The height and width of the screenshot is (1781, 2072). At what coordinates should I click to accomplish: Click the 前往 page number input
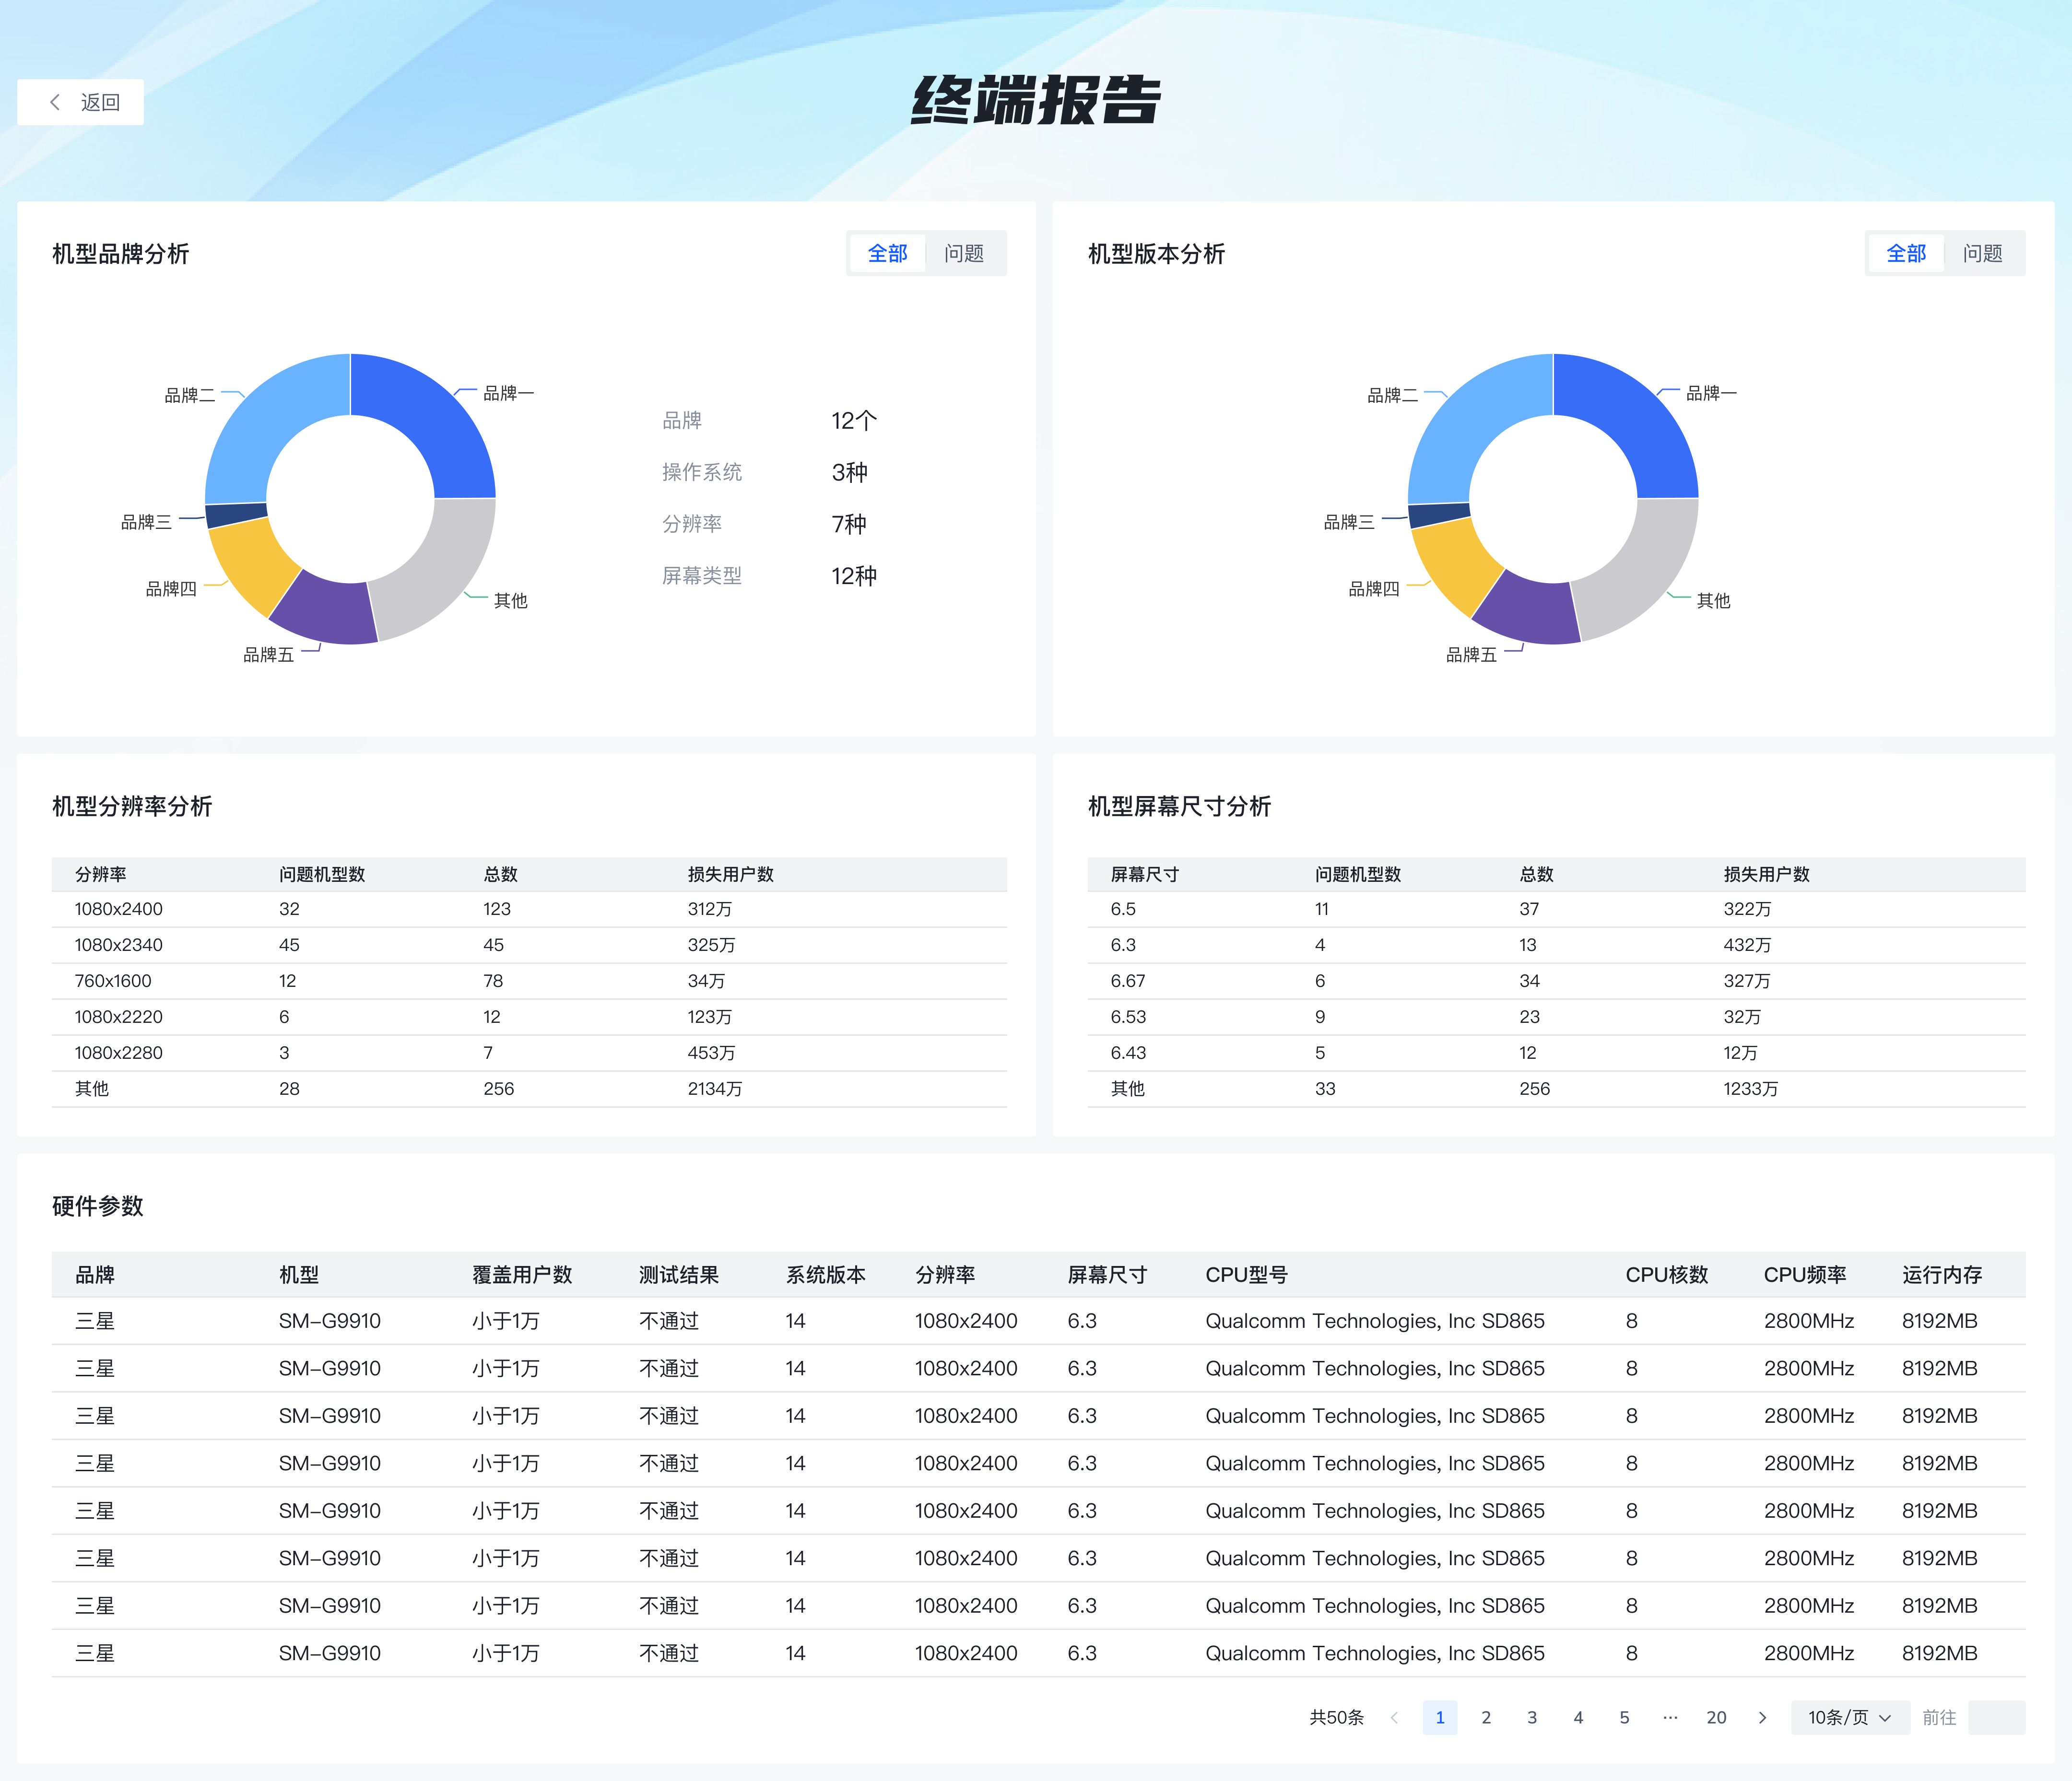(x=1996, y=1717)
